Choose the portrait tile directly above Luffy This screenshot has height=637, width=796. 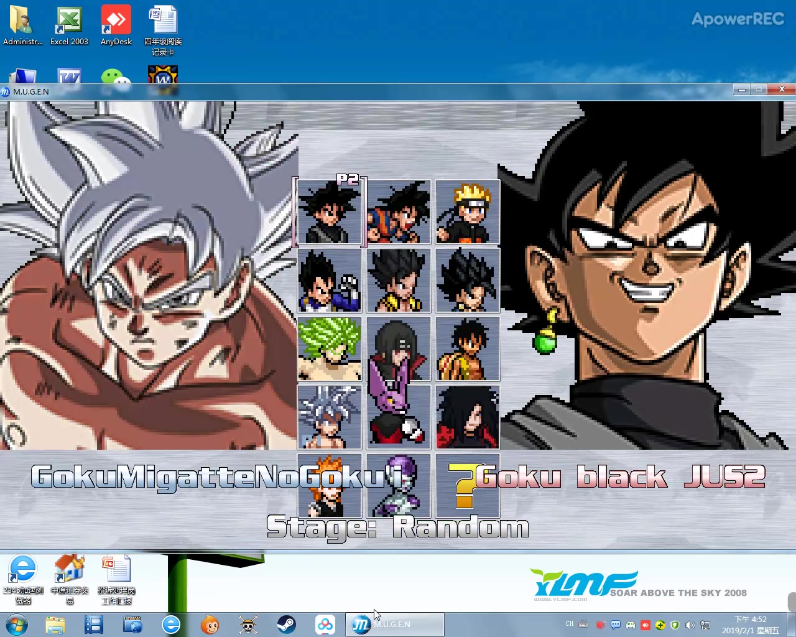(468, 281)
